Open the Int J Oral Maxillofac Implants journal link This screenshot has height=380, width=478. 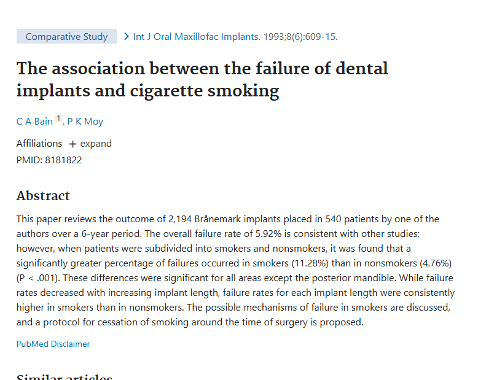[x=197, y=37]
